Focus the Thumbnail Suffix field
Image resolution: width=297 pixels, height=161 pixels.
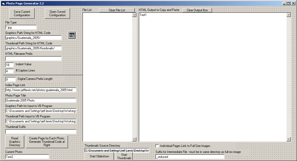tap(41, 132)
